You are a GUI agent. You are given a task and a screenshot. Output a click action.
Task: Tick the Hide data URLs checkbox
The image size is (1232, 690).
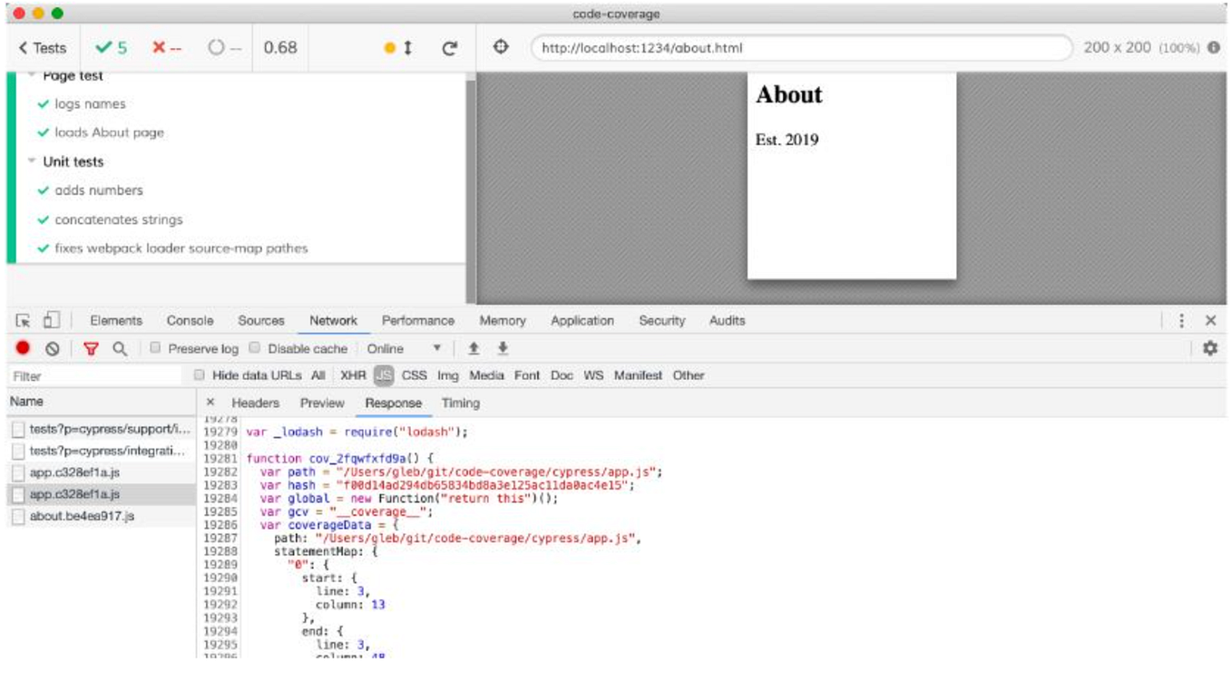[200, 375]
